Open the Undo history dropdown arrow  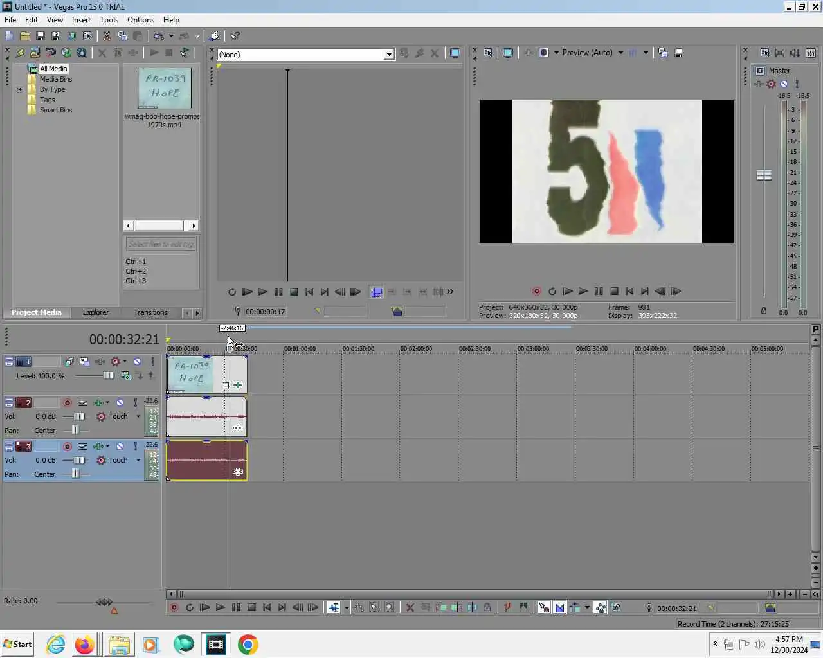pyautogui.click(x=171, y=36)
